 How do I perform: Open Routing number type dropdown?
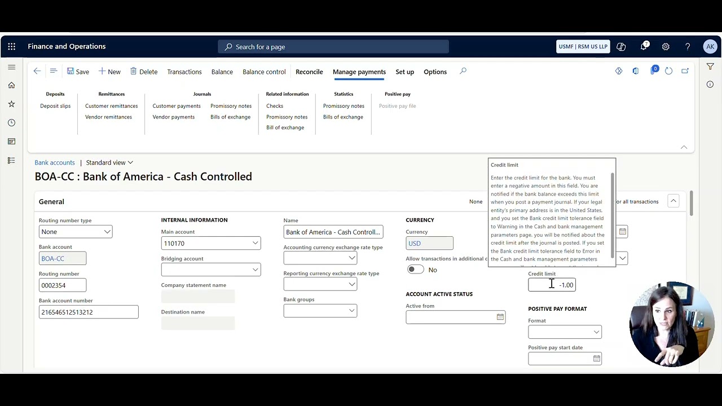[107, 232]
